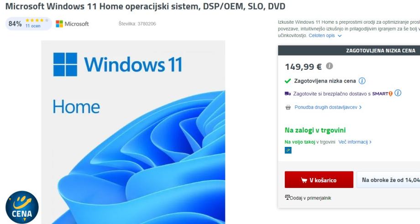Click the 84% rating score badge
The width and height of the screenshot is (420, 224).
[x=15, y=24]
